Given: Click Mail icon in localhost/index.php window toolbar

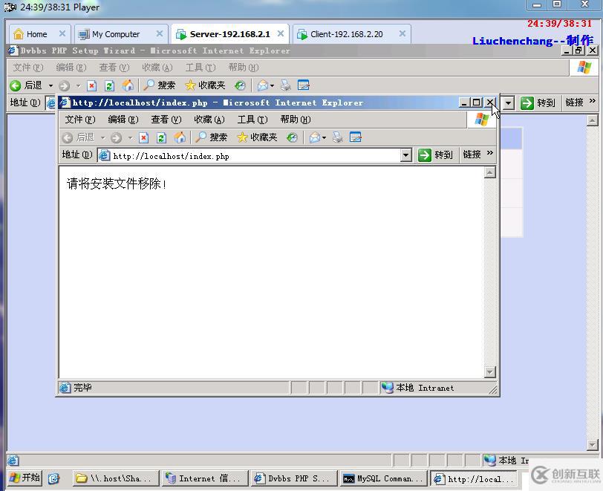Looking at the screenshot, I should 315,137.
